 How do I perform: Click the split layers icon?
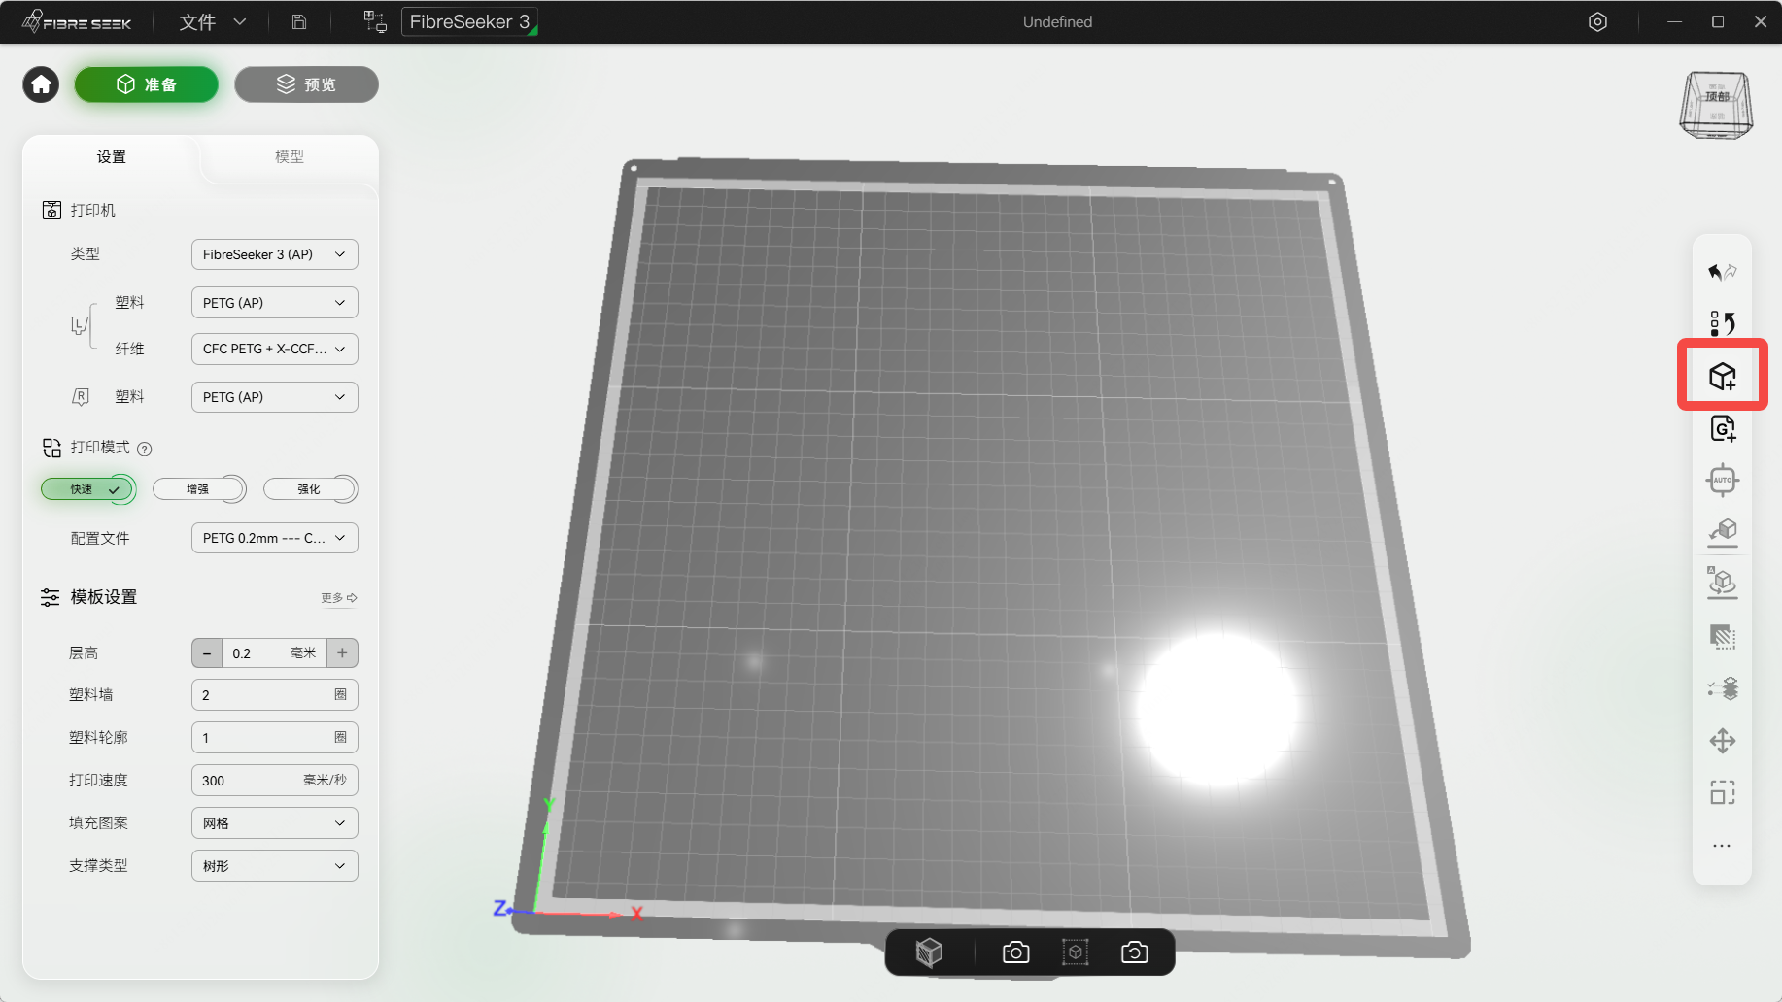point(1722,688)
